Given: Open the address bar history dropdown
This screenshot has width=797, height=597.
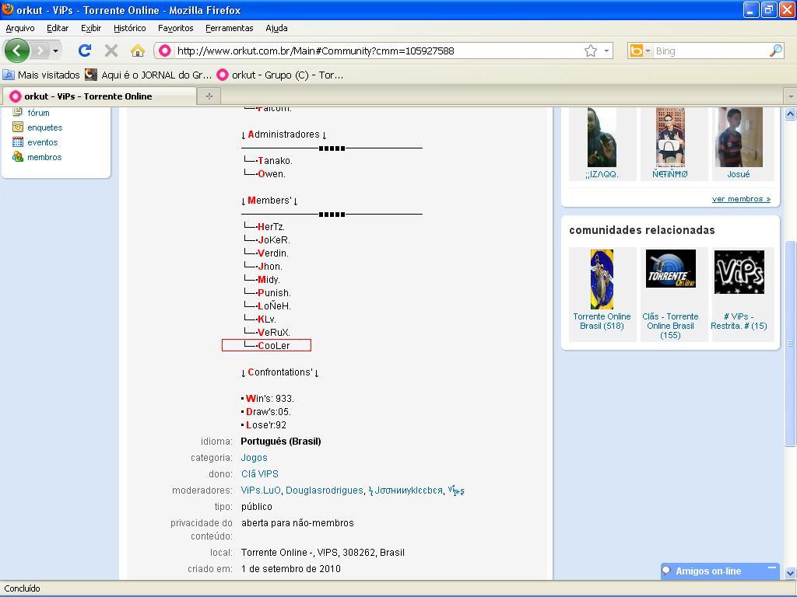Looking at the screenshot, I should pyautogui.click(x=606, y=51).
